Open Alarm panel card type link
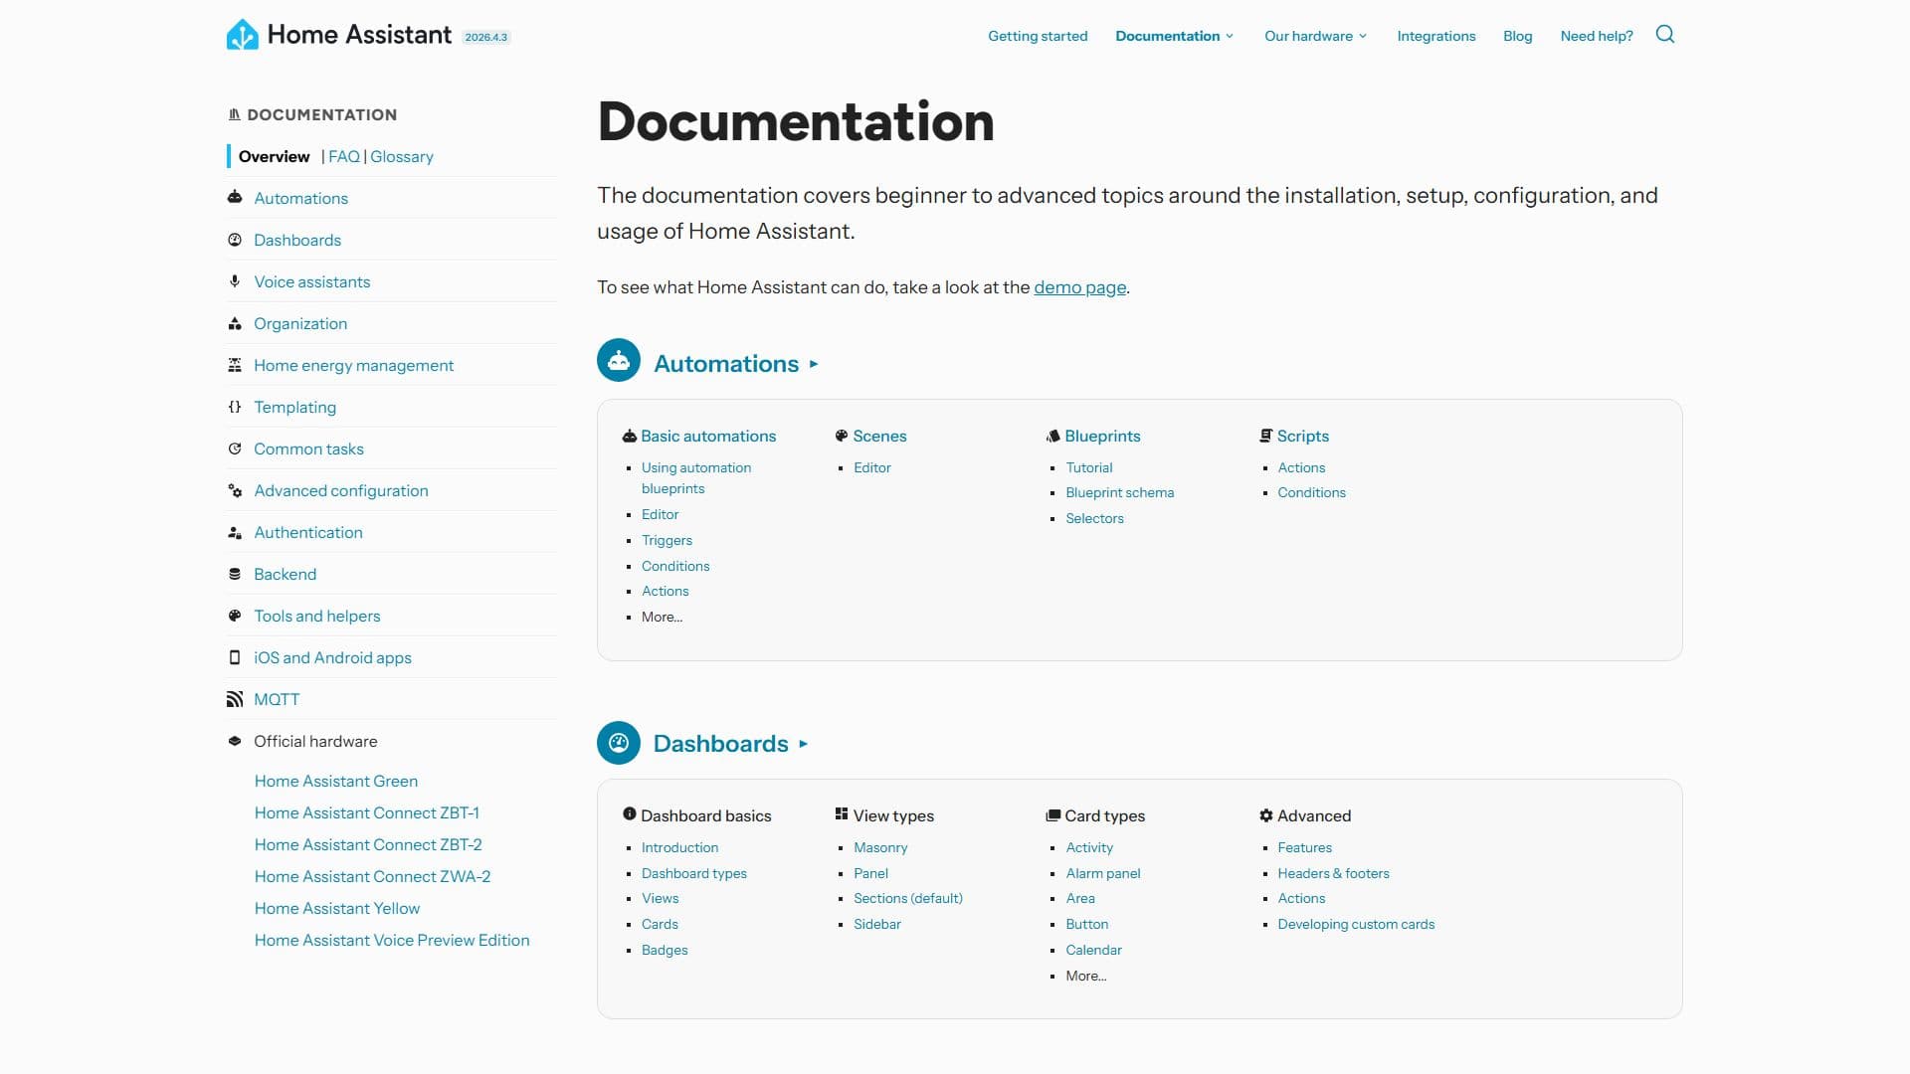 [x=1103, y=873]
